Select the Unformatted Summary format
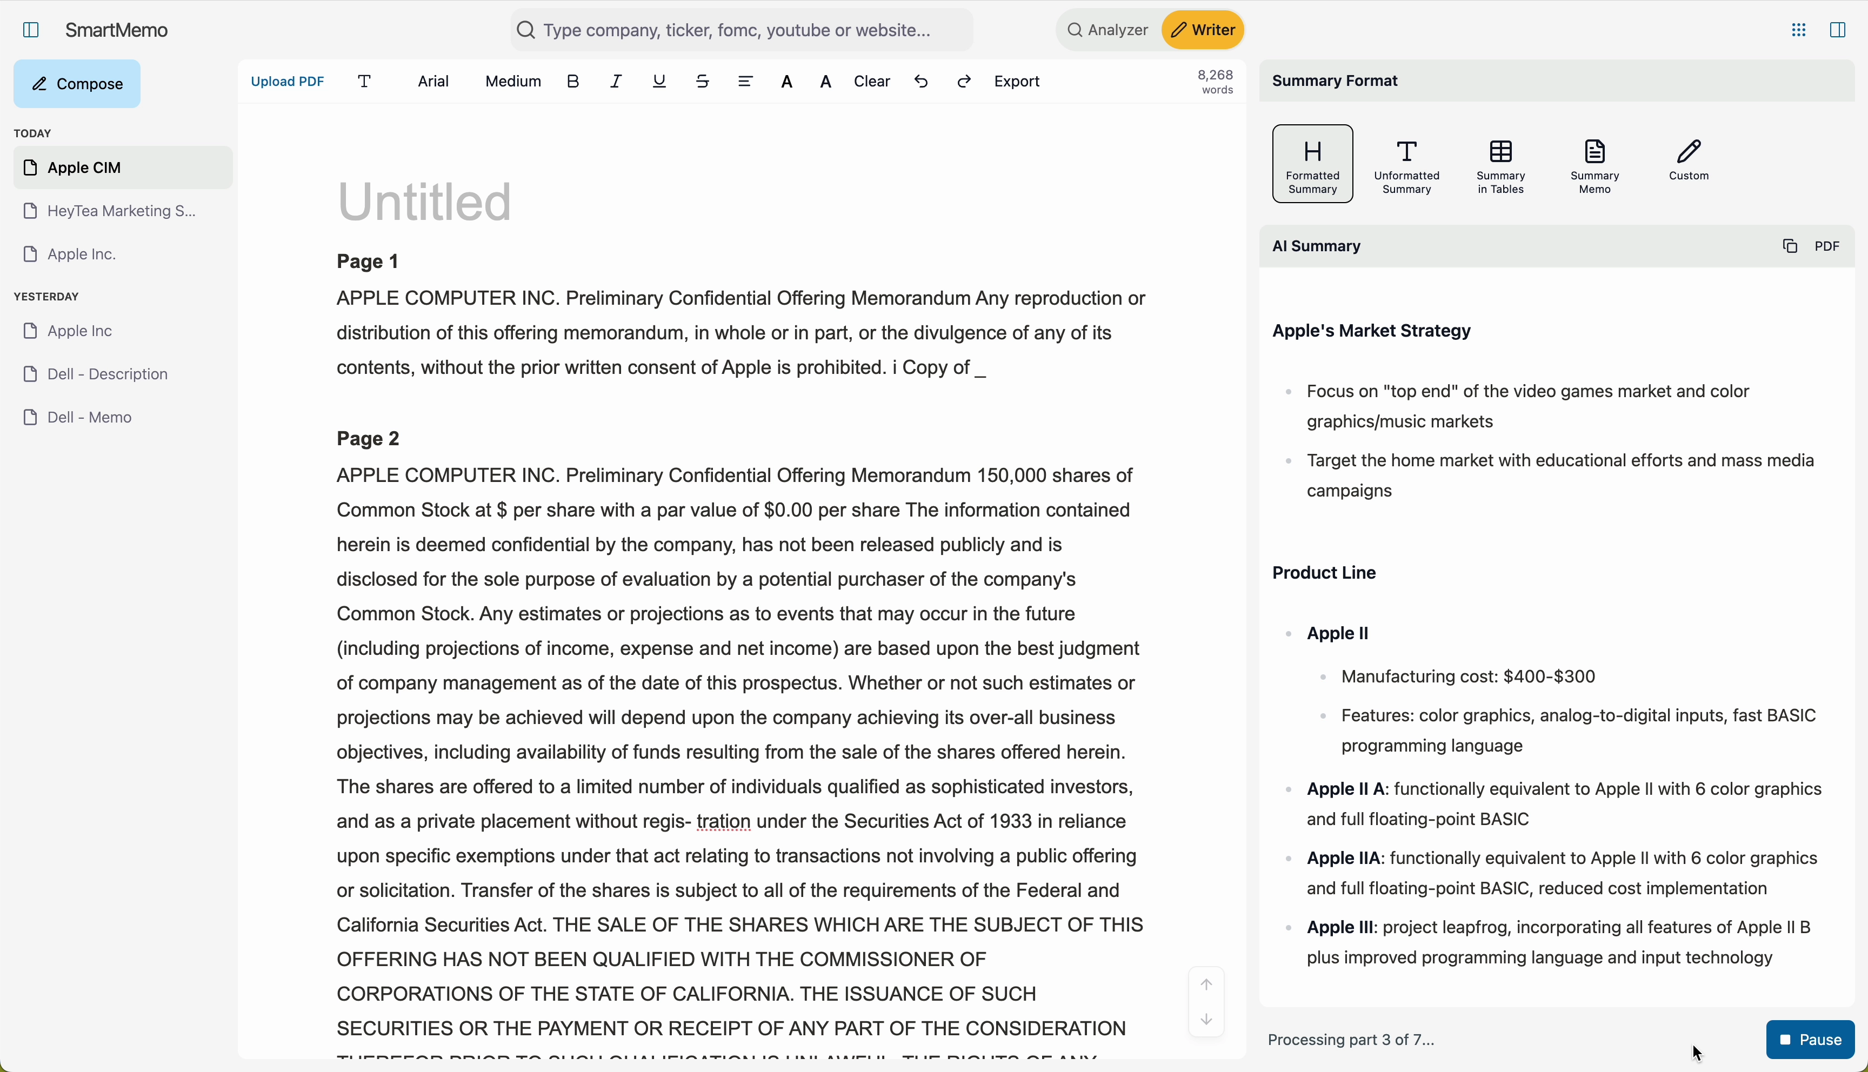The height and width of the screenshot is (1072, 1868). click(x=1406, y=164)
